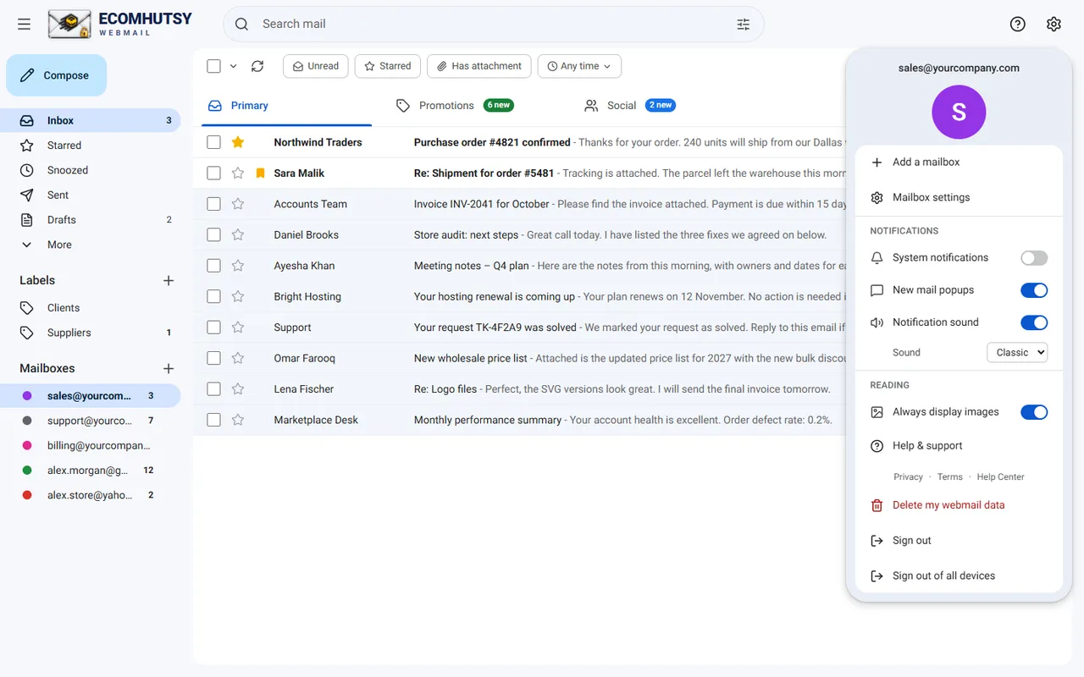Choose Mailbox settings menu item
The image size is (1084, 677).
959,197
